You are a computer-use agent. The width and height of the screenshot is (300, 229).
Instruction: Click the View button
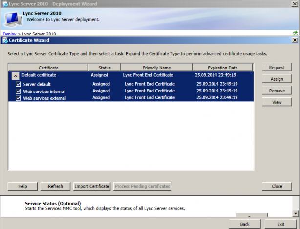point(277,102)
